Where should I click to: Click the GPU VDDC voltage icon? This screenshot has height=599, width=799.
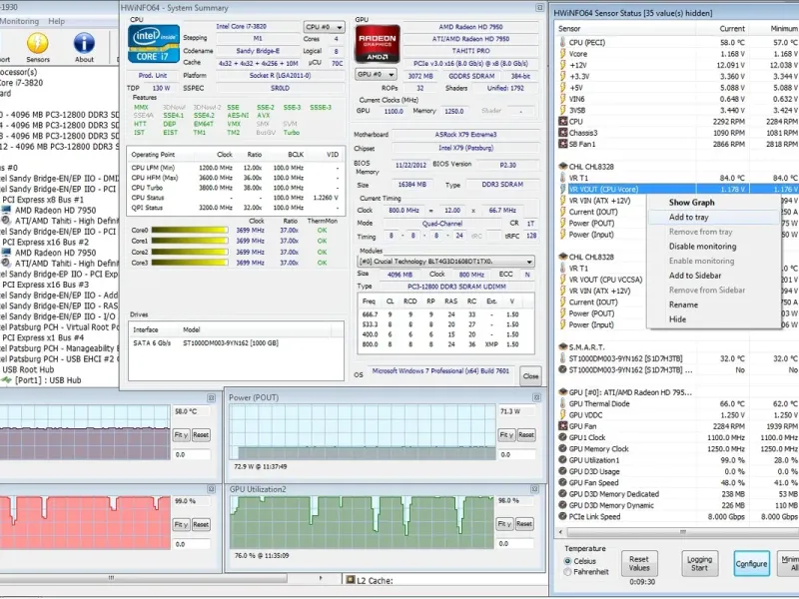(x=562, y=414)
